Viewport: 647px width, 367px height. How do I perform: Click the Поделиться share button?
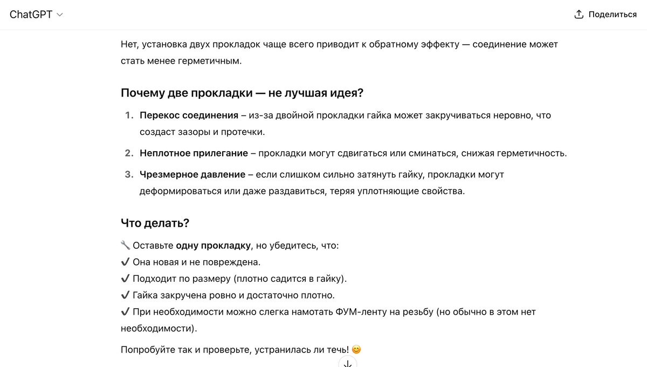(x=605, y=15)
